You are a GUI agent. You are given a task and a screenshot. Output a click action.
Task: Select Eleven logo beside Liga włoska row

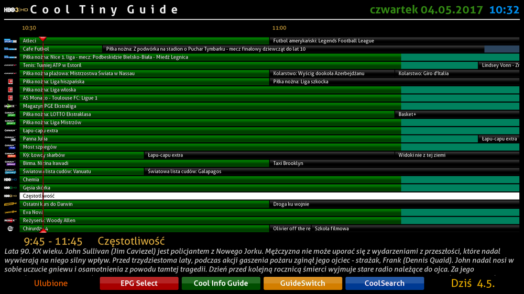[x=10, y=90]
